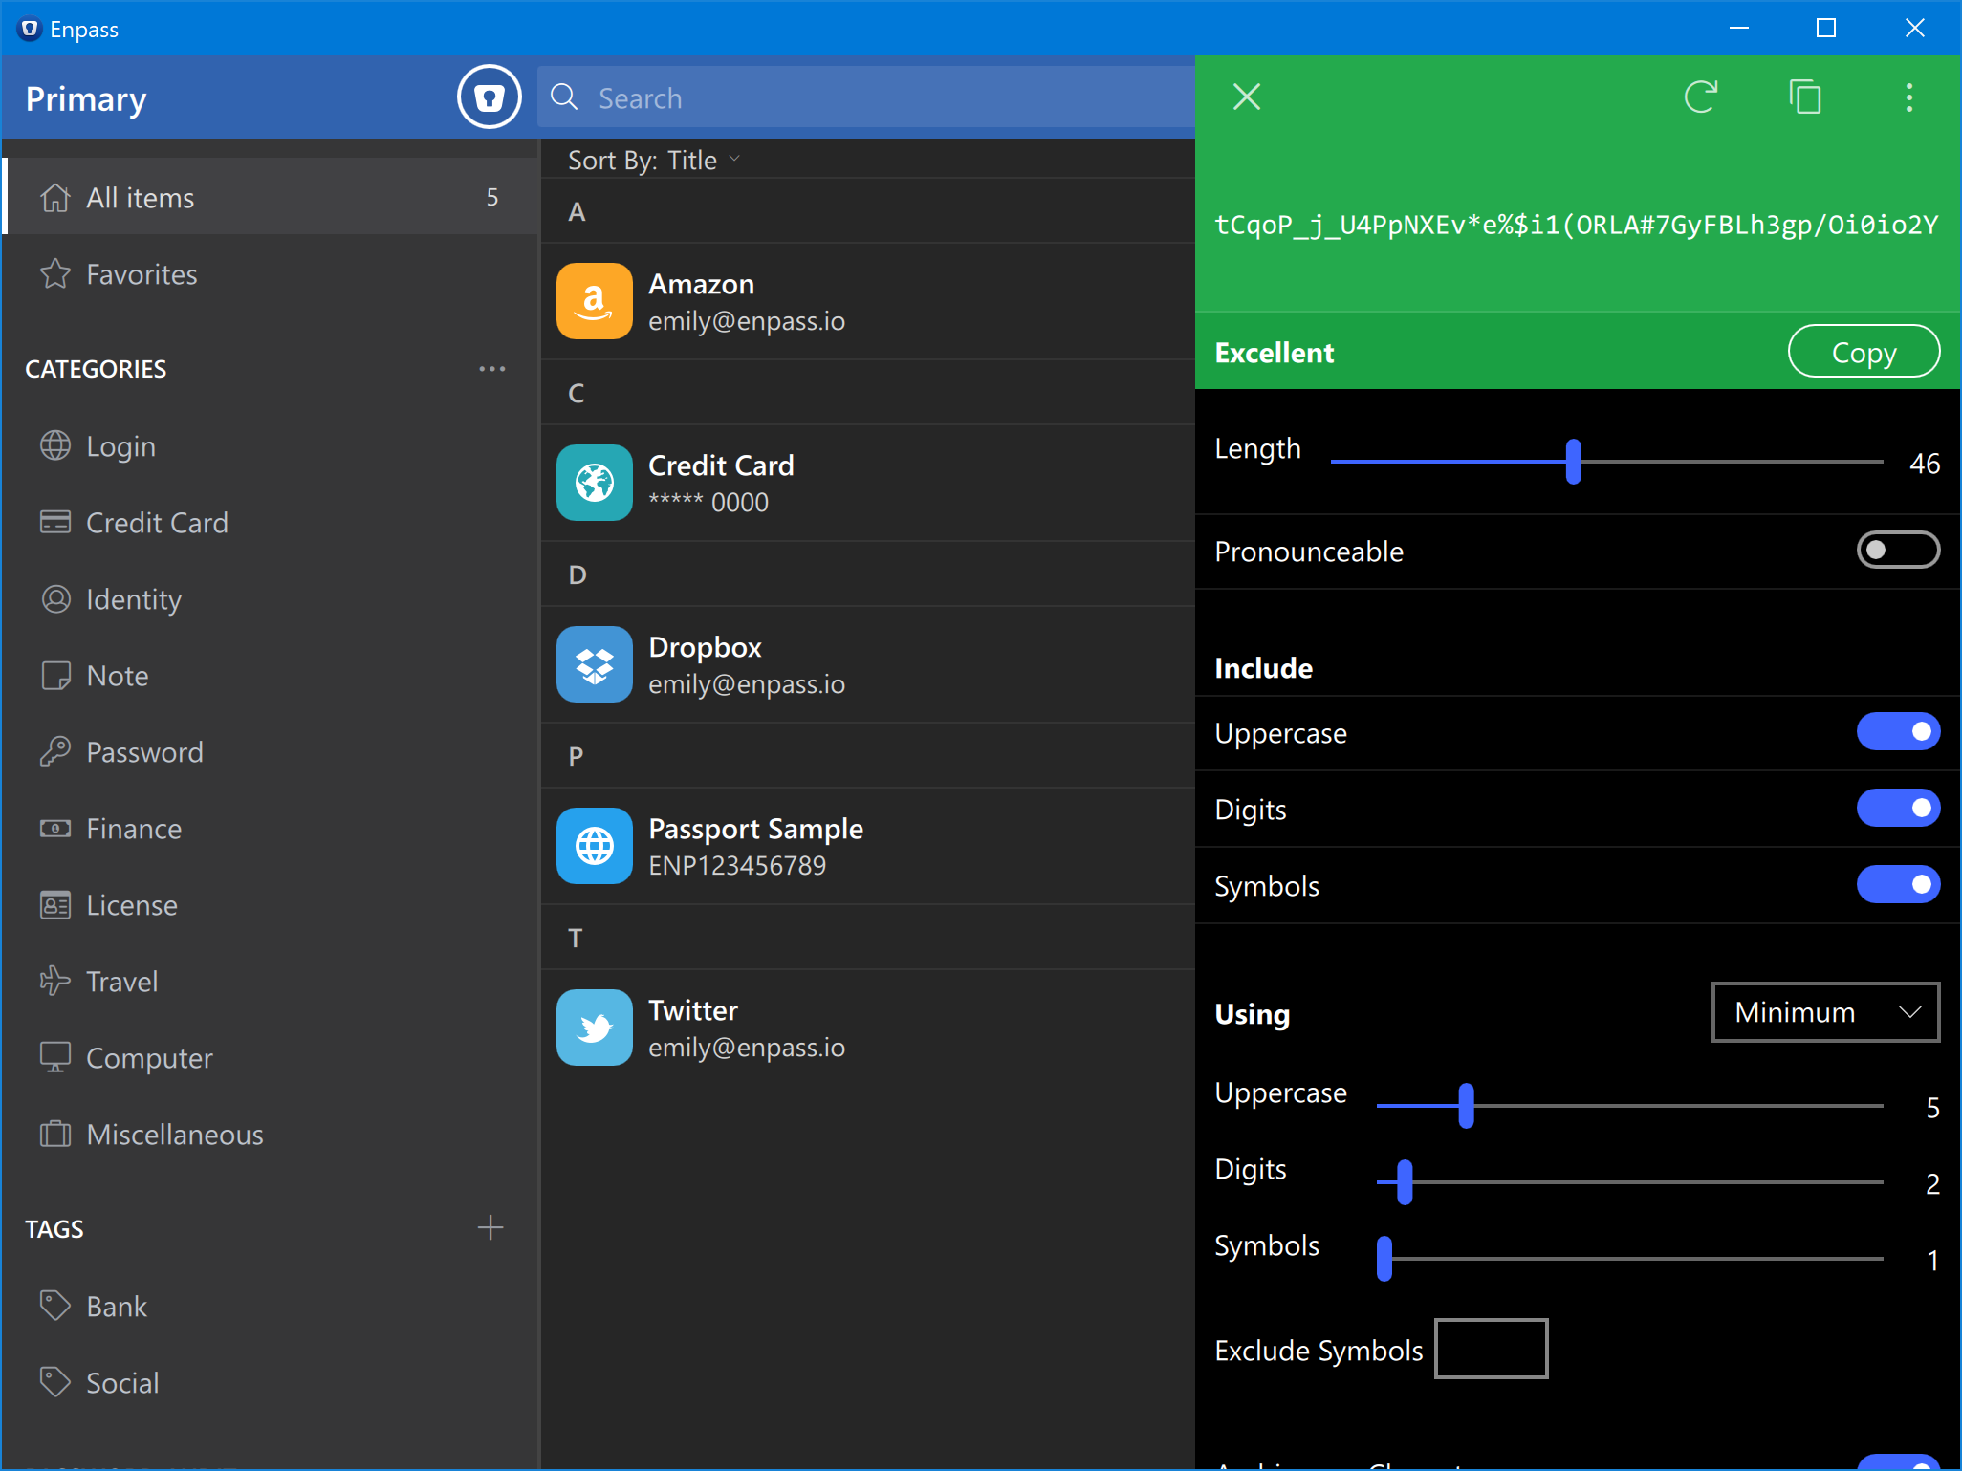The image size is (1962, 1471).
Task: Select the Travel category
Action: coord(271,982)
